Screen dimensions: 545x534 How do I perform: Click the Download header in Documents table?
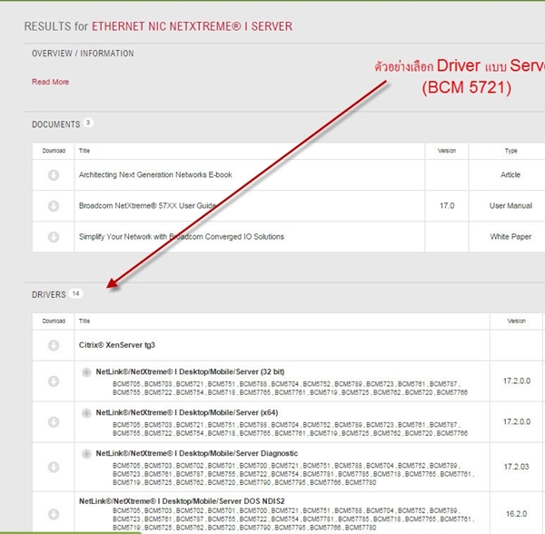click(x=54, y=151)
